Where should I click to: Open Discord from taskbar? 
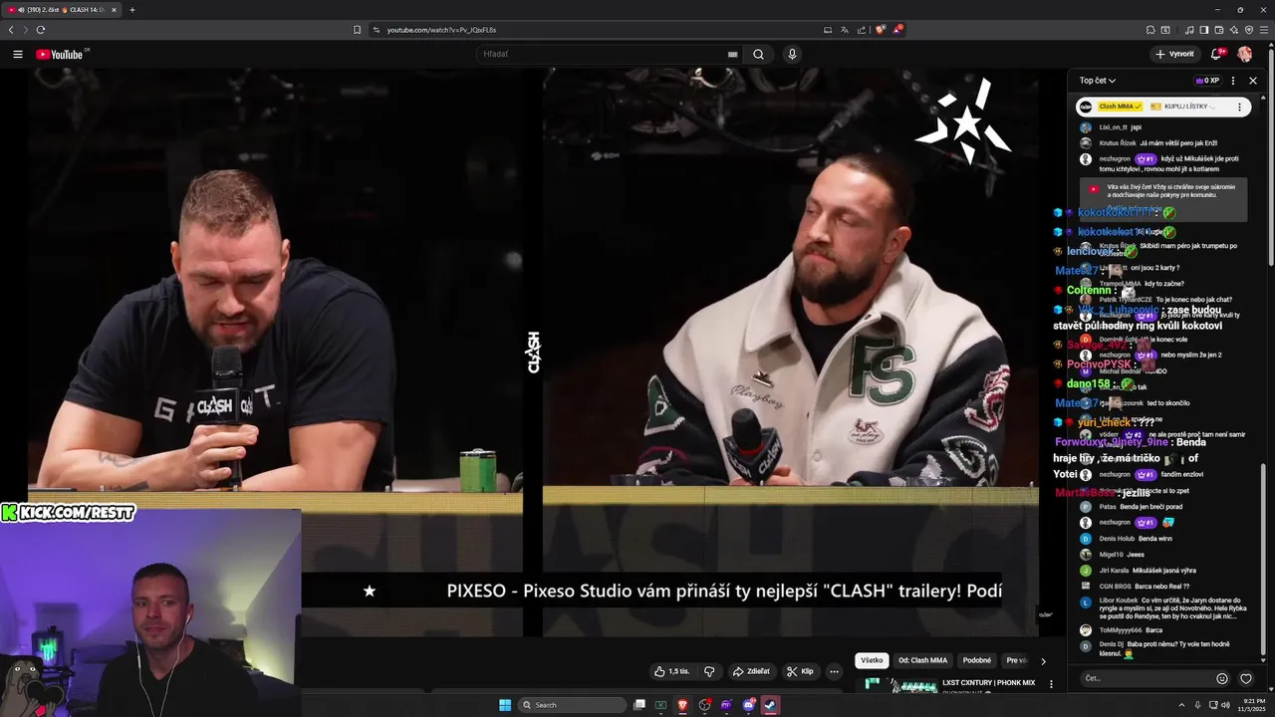(749, 705)
